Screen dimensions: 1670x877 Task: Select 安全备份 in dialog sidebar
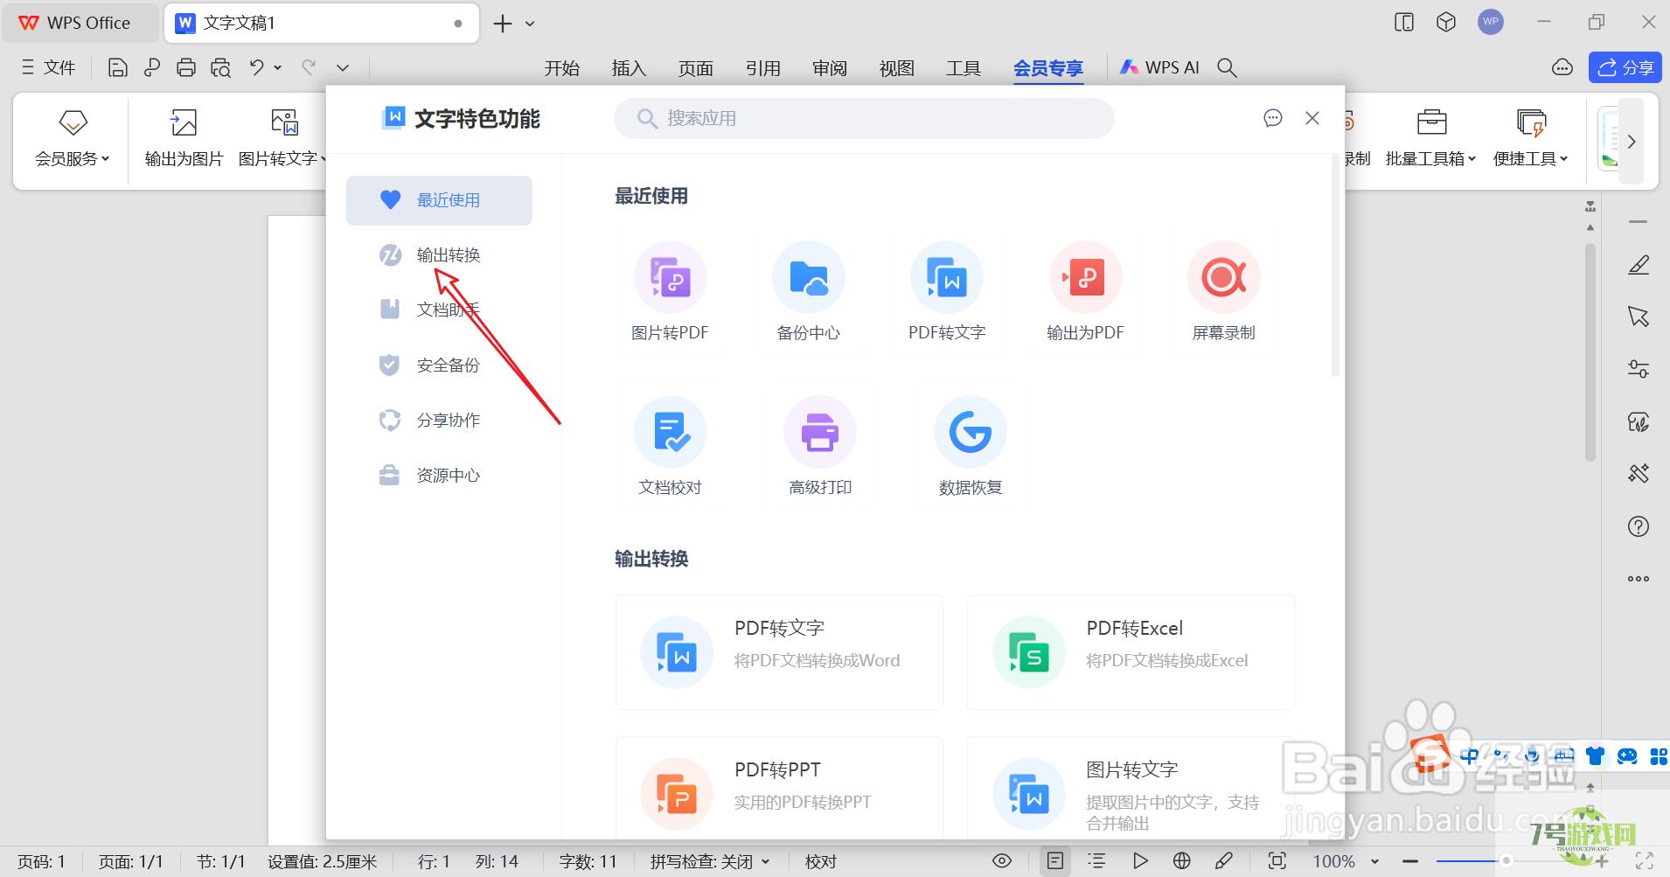439,365
